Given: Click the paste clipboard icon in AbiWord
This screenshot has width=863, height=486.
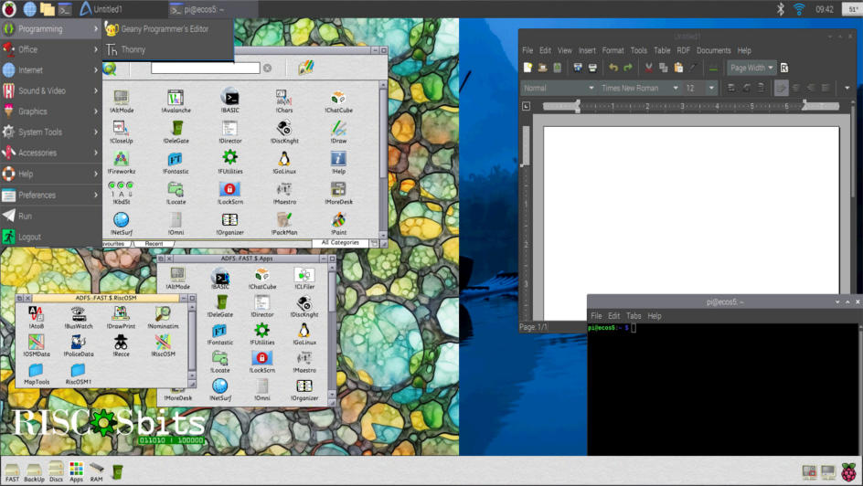Looking at the screenshot, I should [x=678, y=68].
